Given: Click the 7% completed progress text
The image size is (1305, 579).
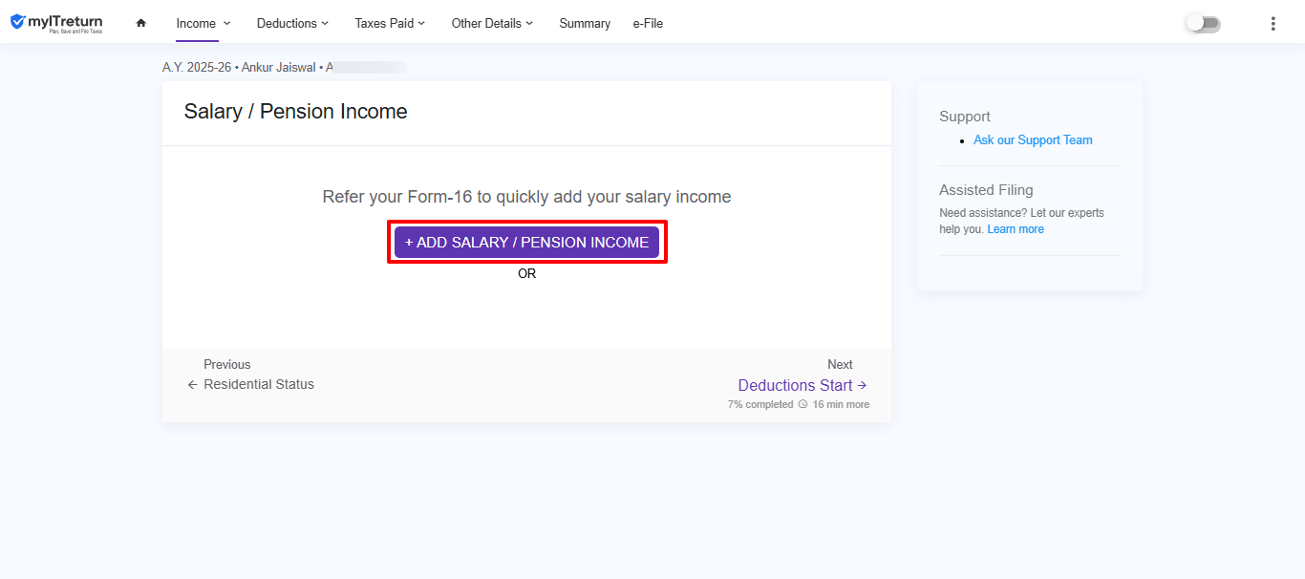Looking at the screenshot, I should click(x=760, y=405).
